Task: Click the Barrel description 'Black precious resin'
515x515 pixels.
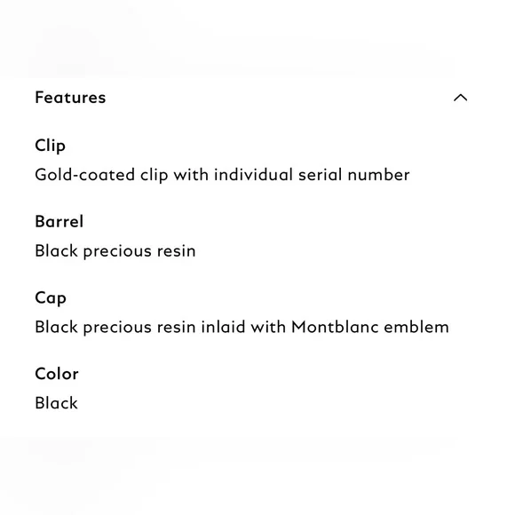Action: 115,251
